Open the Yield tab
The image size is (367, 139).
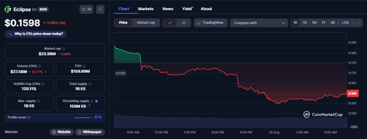coord(187,9)
